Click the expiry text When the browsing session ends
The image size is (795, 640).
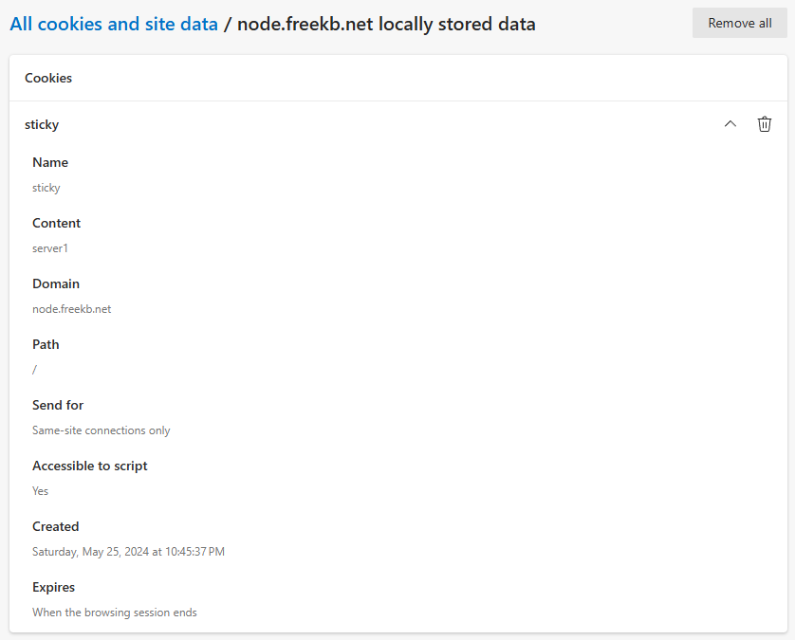(x=115, y=613)
